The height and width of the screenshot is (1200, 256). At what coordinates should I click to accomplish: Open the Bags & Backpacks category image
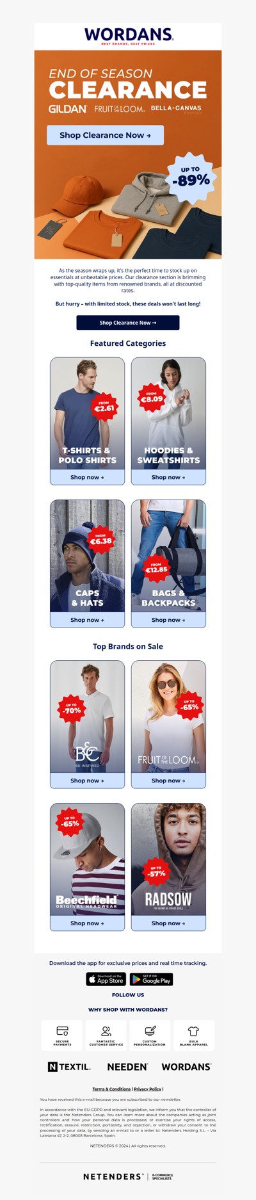[168, 556]
